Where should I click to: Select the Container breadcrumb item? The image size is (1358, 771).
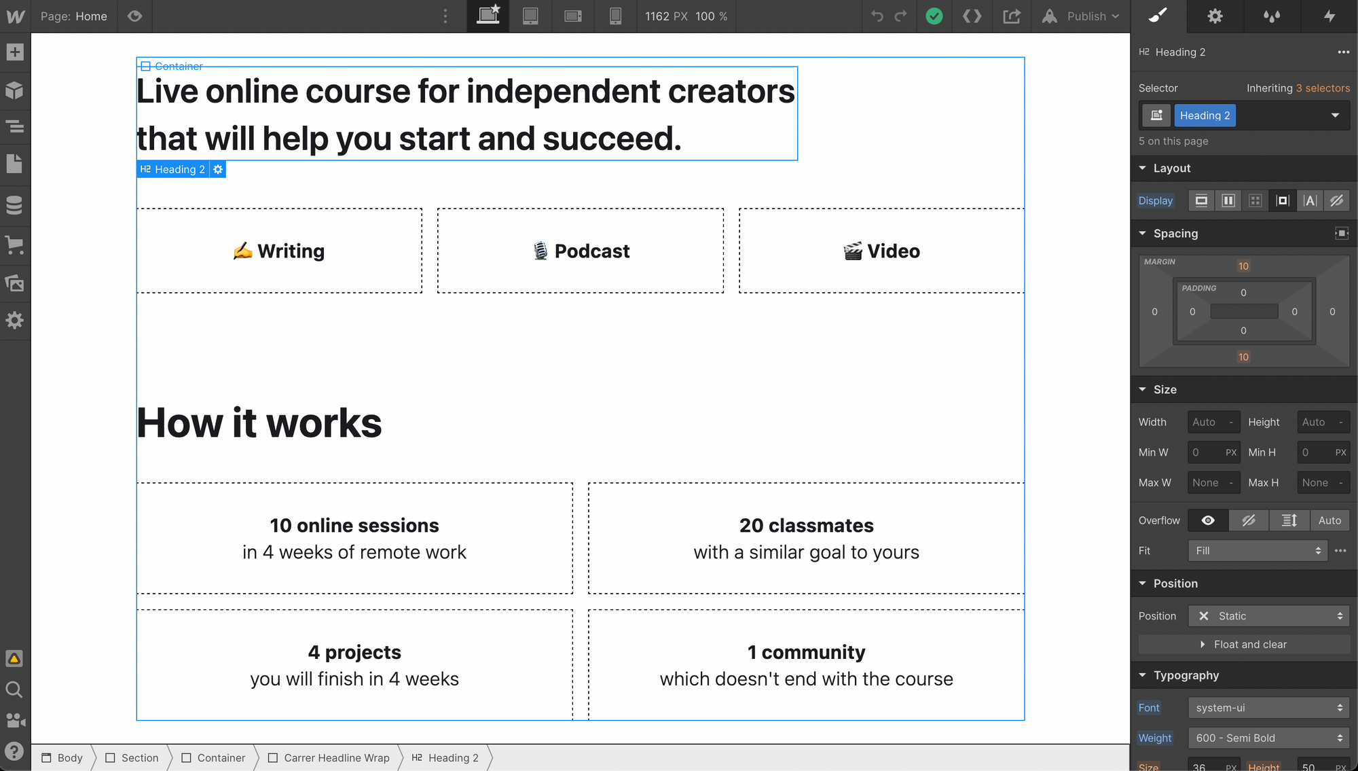pyautogui.click(x=221, y=757)
